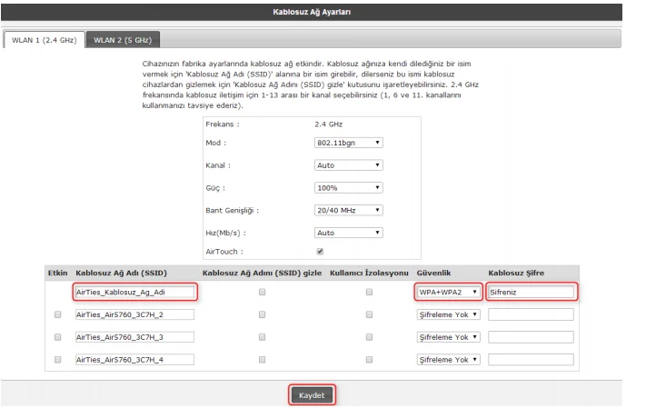646x408 pixels.
Task: Open the Güç 100% dropdown
Action: tap(346, 188)
